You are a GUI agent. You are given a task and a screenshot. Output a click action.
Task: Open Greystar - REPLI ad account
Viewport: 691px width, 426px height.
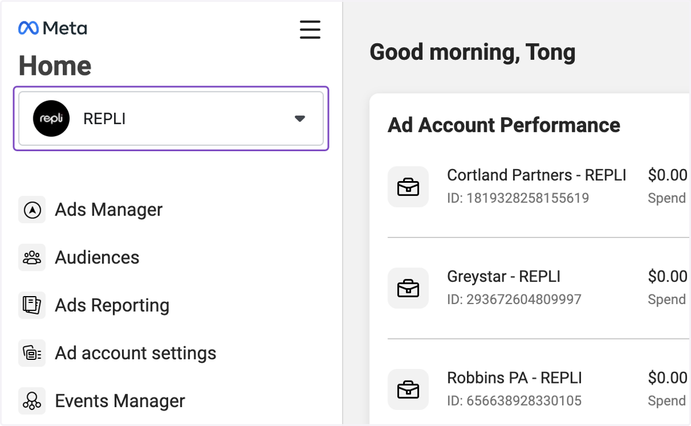coord(504,276)
